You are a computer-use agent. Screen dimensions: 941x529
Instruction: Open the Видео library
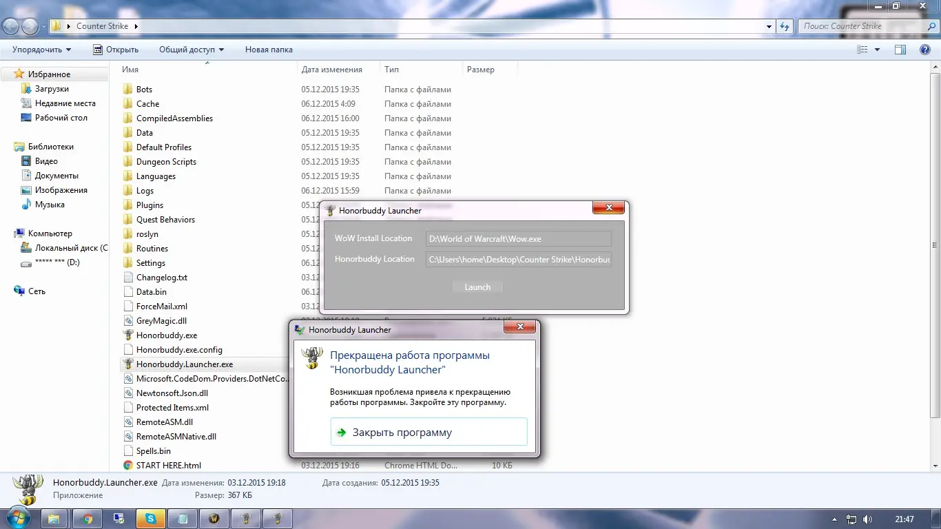46,161
